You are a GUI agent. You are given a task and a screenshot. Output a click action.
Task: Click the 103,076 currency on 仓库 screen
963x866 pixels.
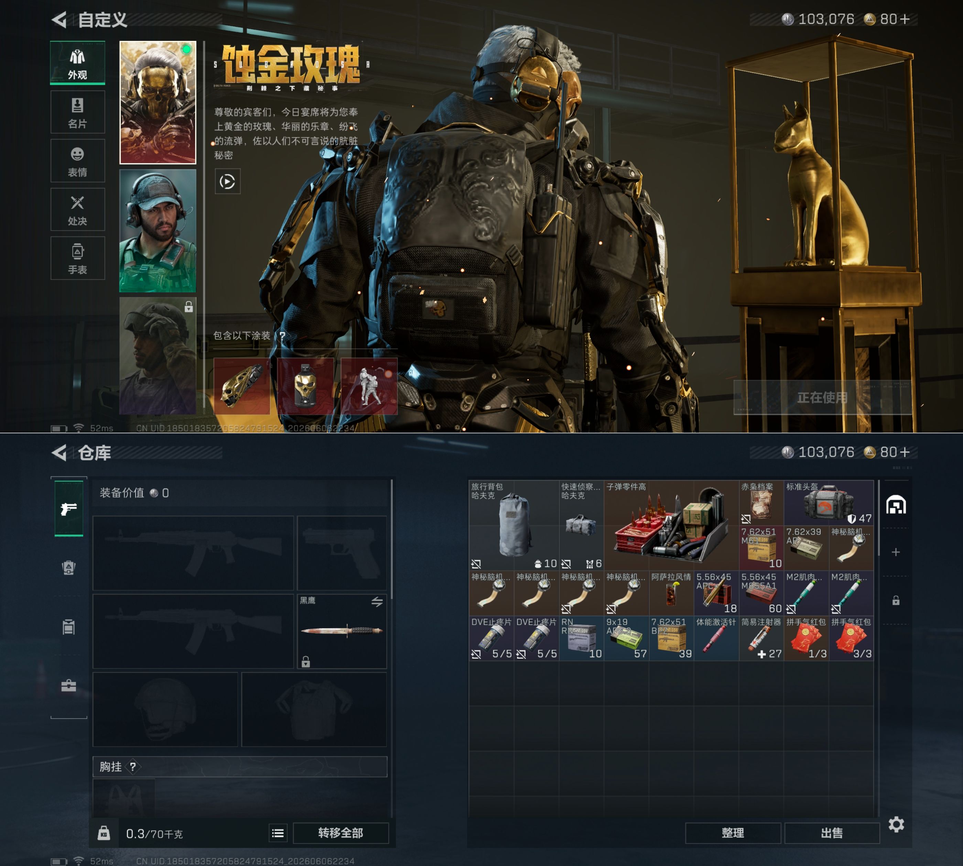(818, 452)
